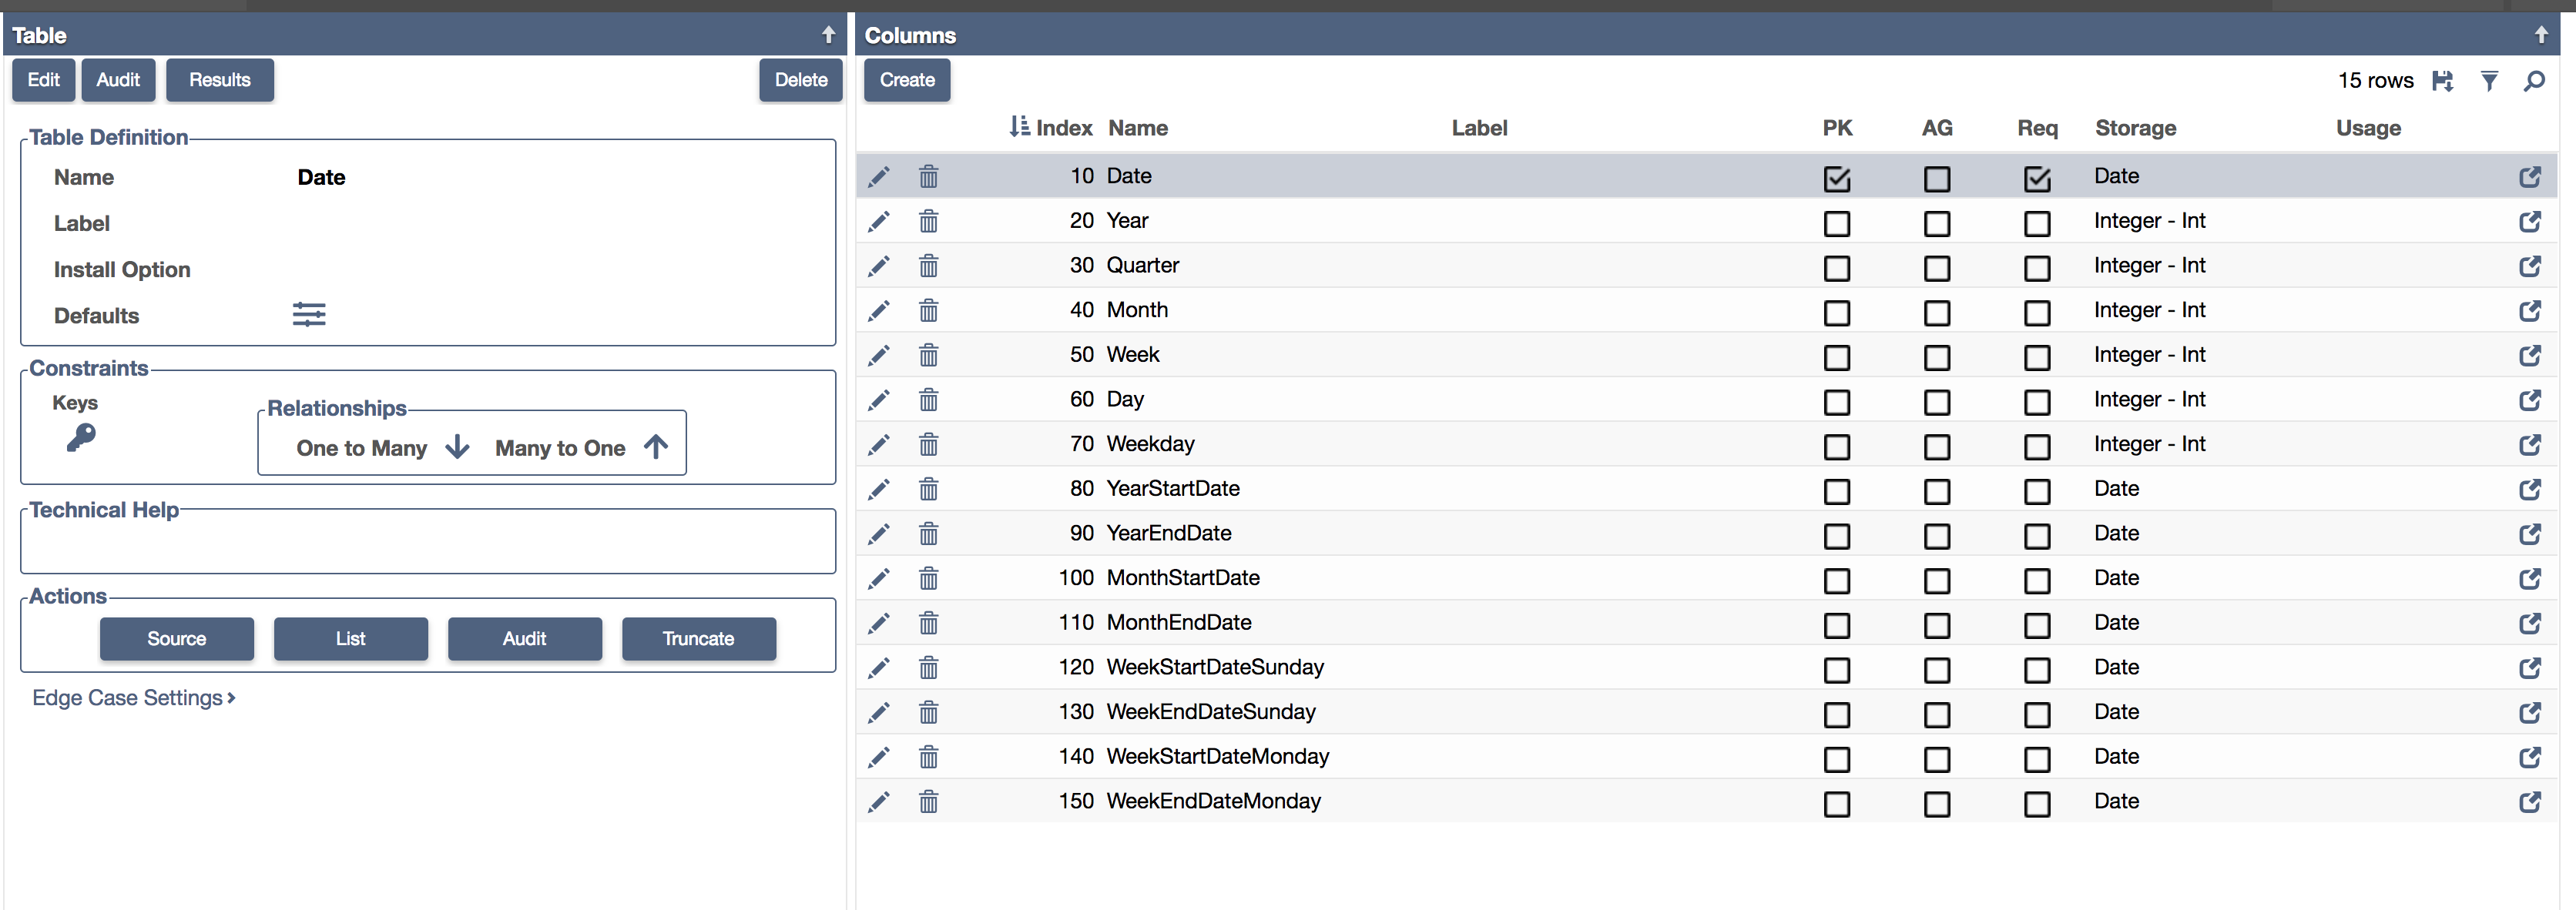Open the filter icon in Columns panel

click(2489, 81)
